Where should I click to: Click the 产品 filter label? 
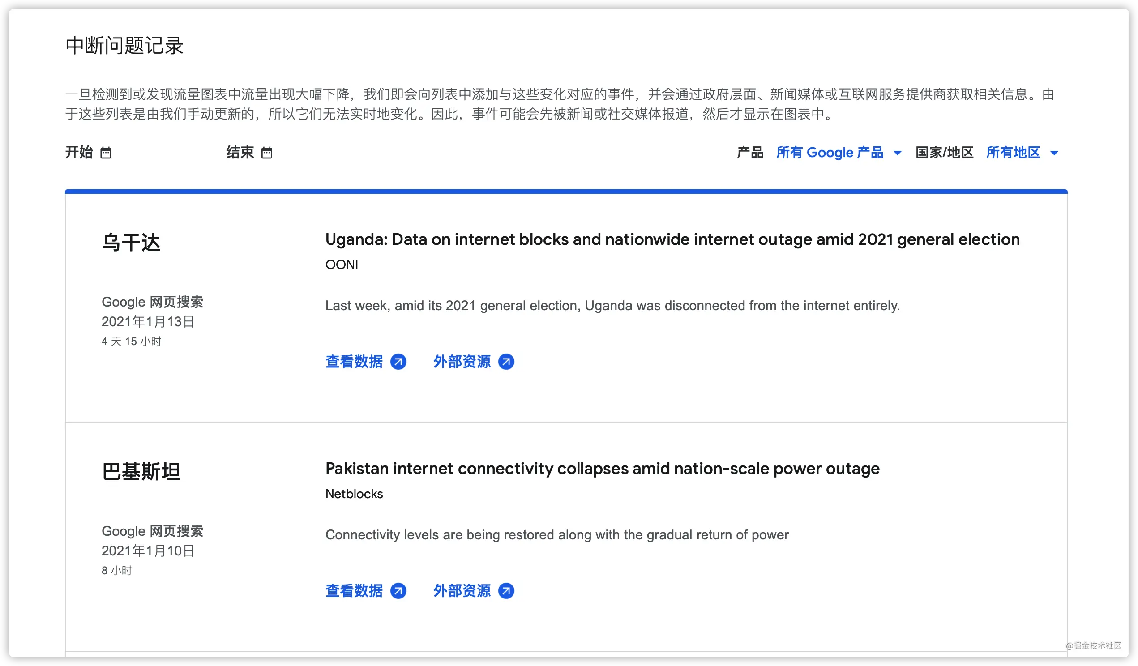coord(750,153)
